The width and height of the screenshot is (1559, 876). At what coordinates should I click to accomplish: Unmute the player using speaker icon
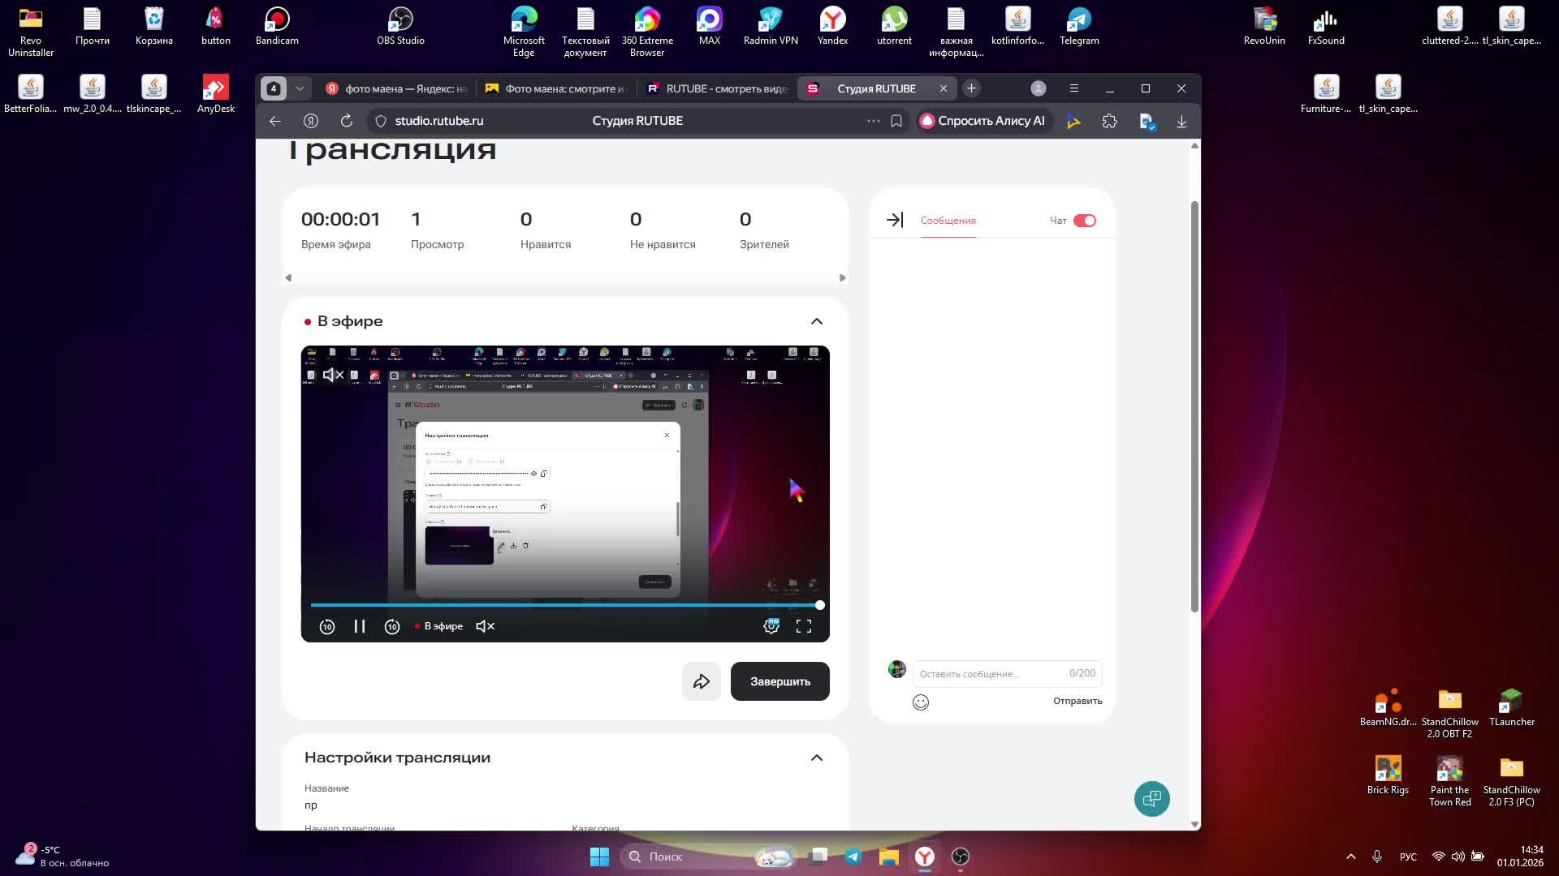(x=485, y=626)
